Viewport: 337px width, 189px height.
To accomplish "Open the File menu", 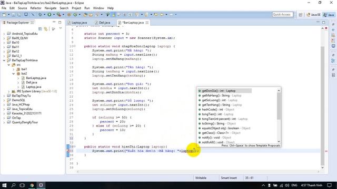I will click(x=4, y=8).
